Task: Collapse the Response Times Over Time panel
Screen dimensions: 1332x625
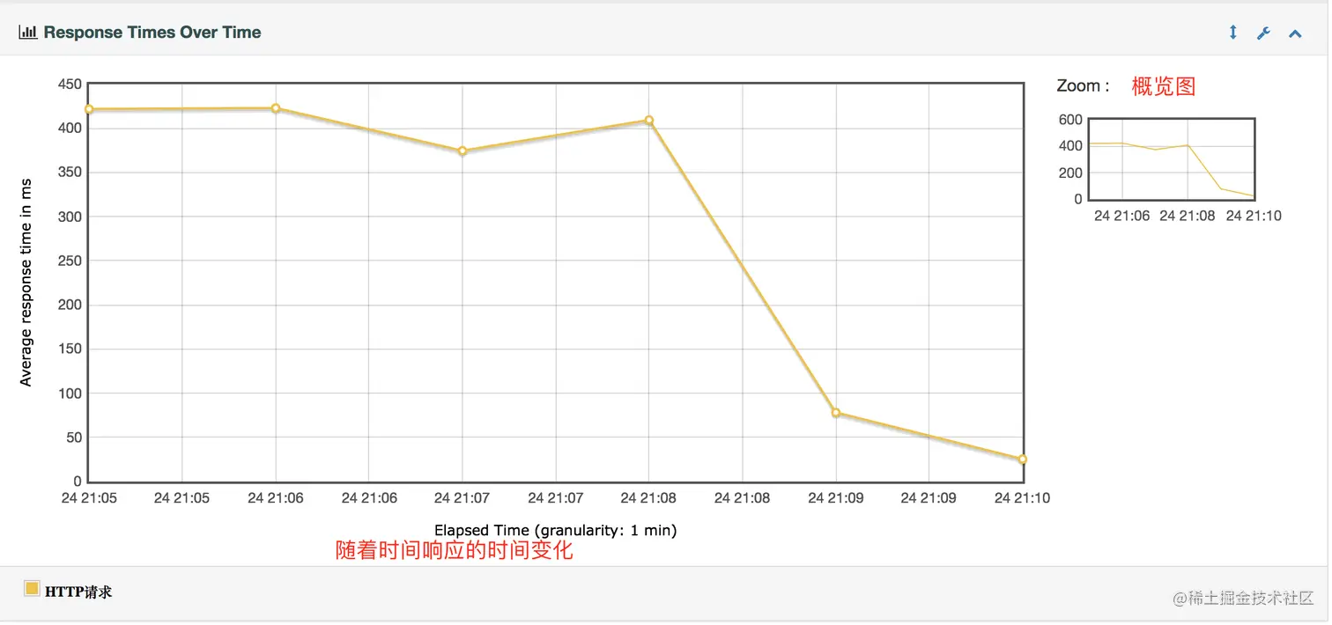Action: [1295, 33]
